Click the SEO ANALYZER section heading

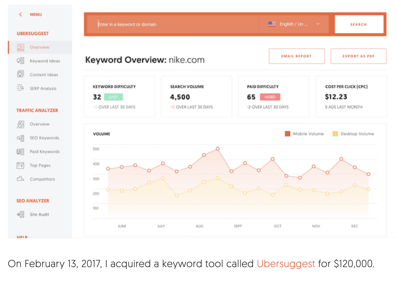click(x=33, y=201)
